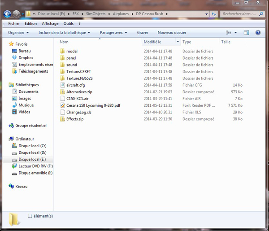Open the Outils menu
This screenshot has height=231, width=269.
[x=69, y=23]
